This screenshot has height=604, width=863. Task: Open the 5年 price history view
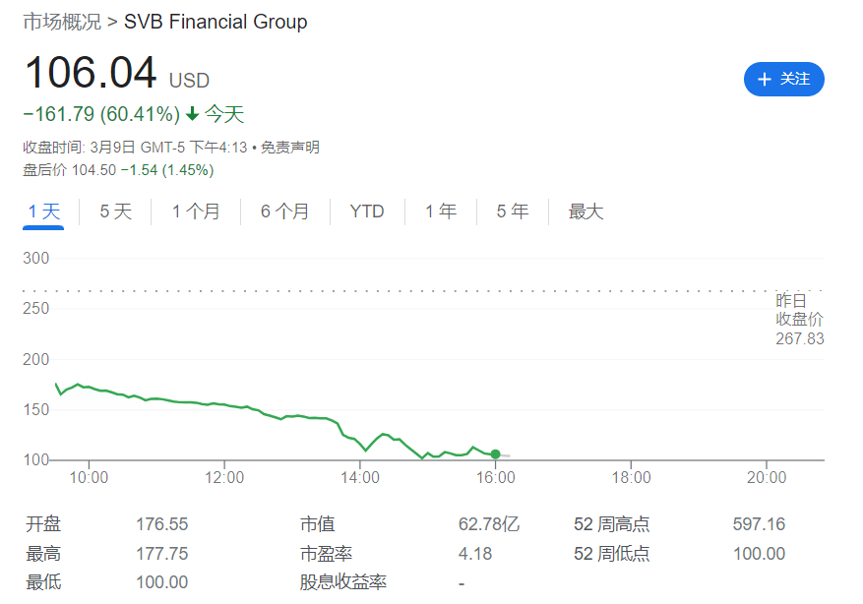512,211
